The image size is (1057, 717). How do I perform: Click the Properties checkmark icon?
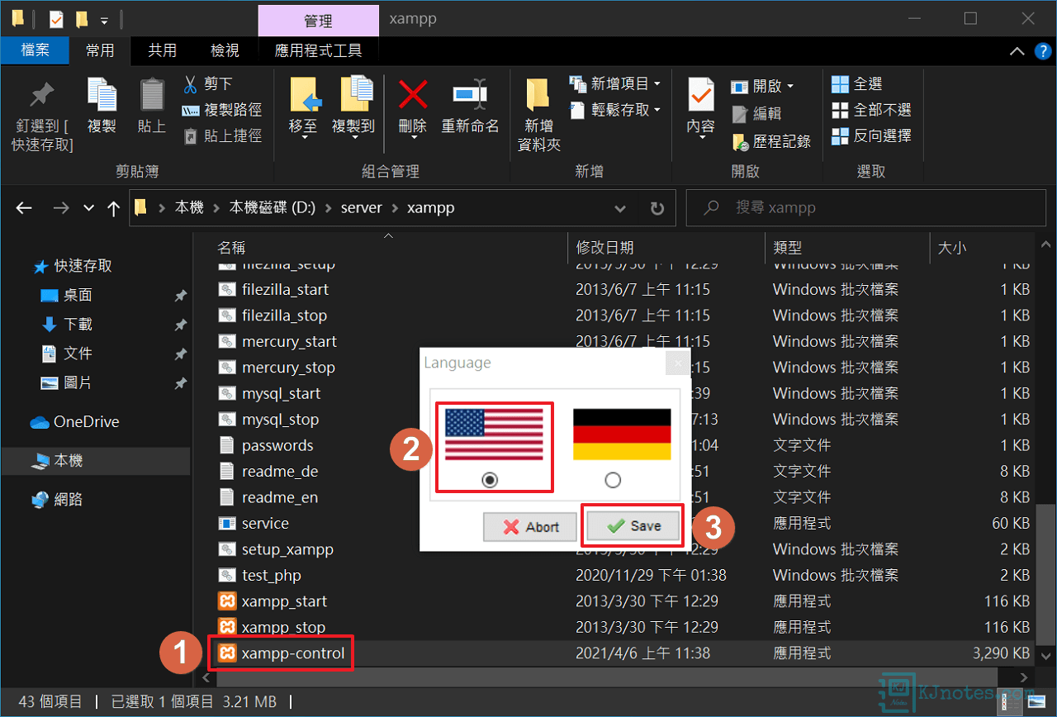pos(701,96)
